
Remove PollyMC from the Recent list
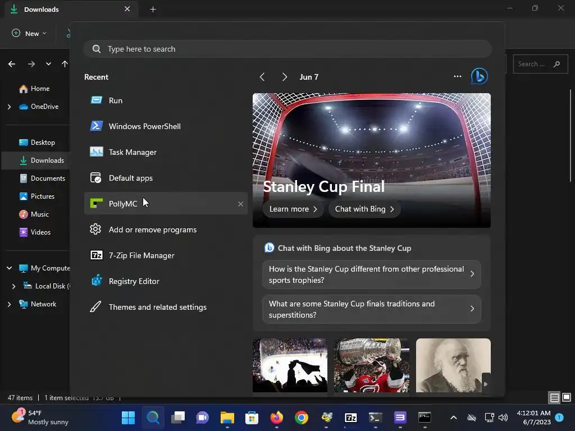tap(240, 204)
